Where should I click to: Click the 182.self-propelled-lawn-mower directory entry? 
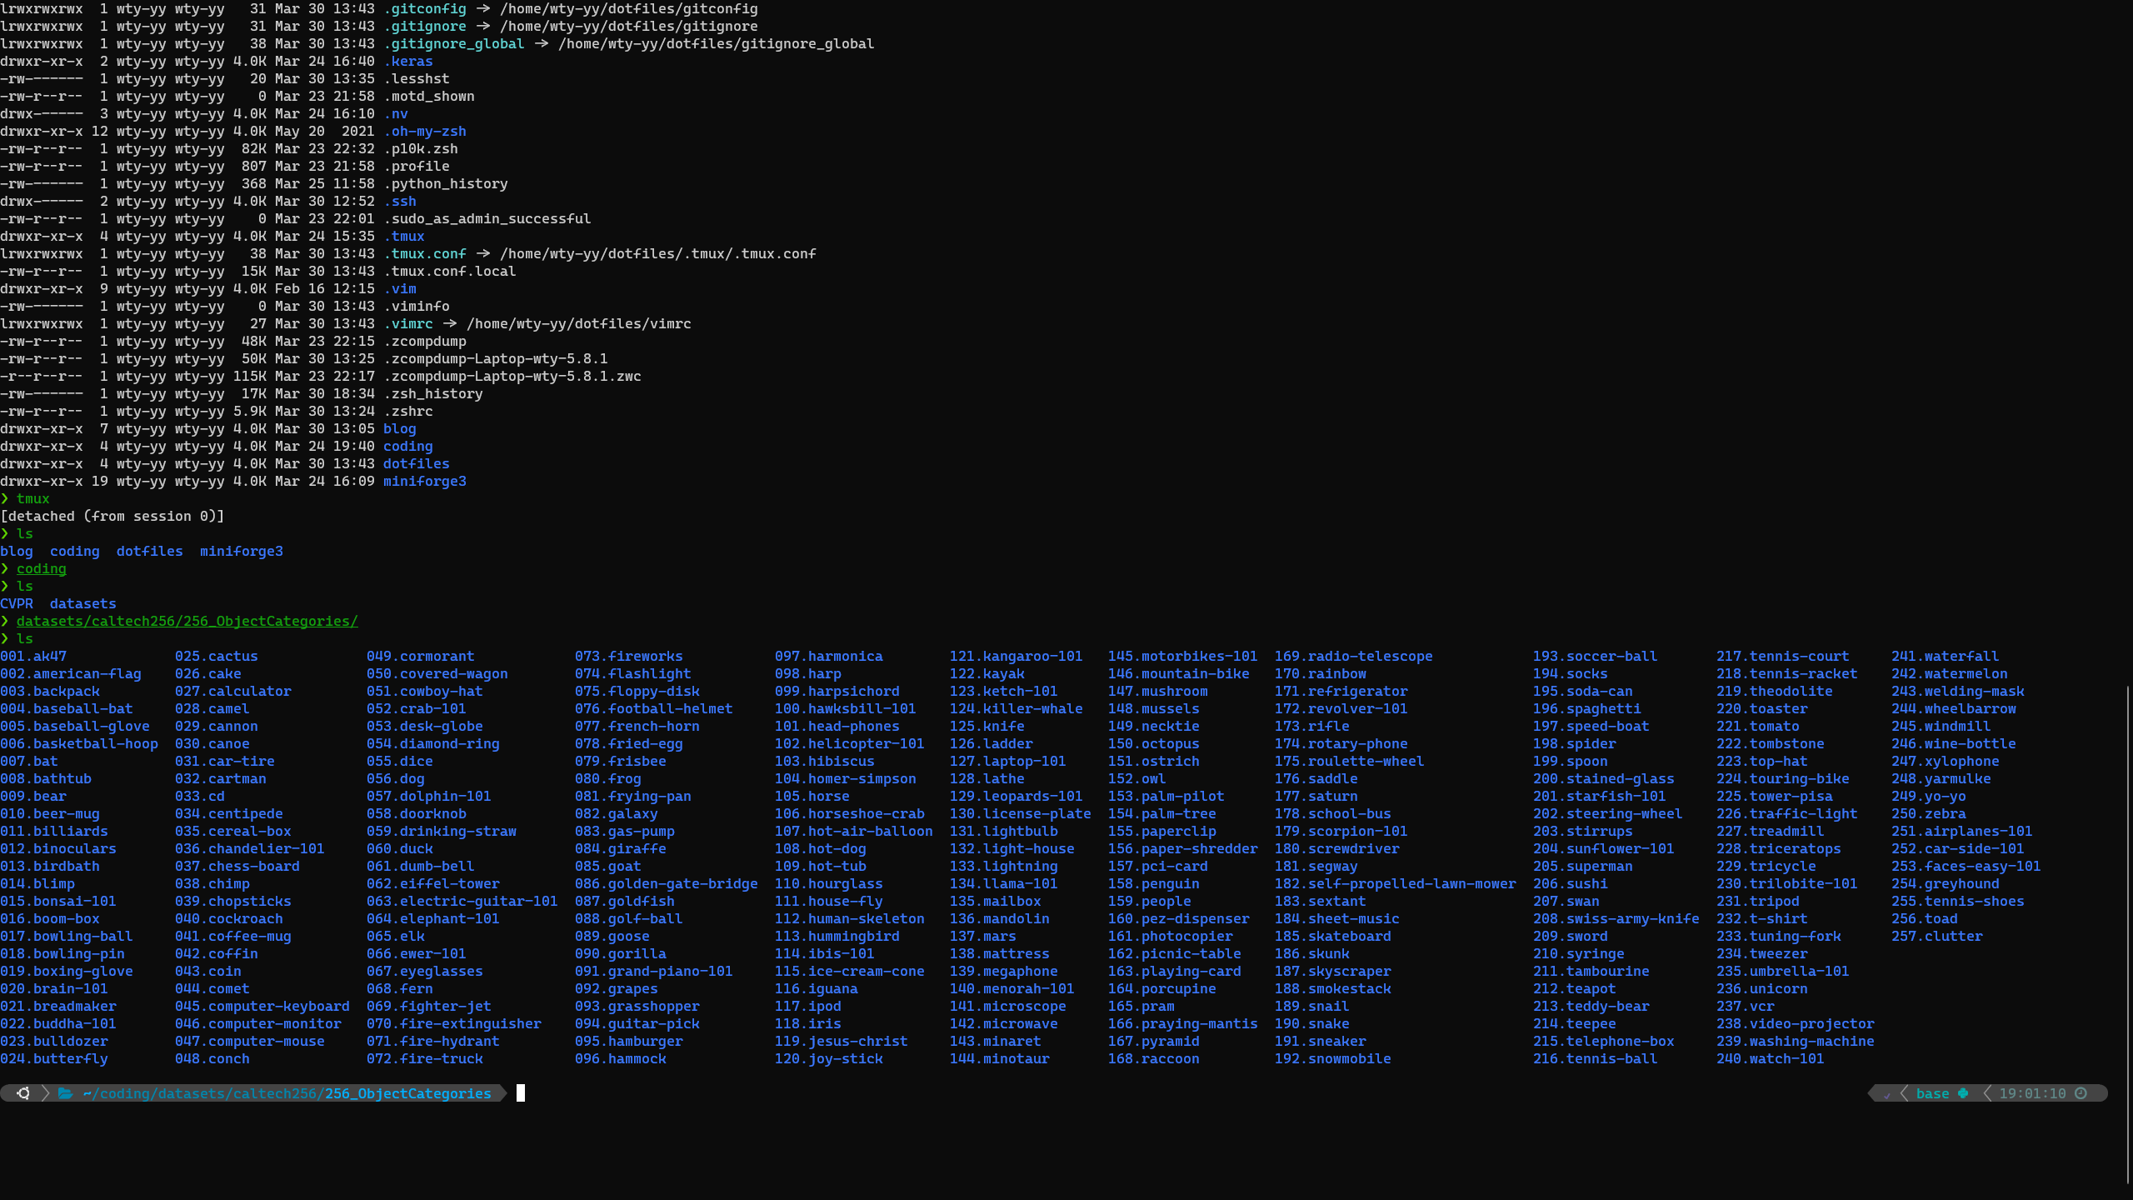[x=1395, y=883]
